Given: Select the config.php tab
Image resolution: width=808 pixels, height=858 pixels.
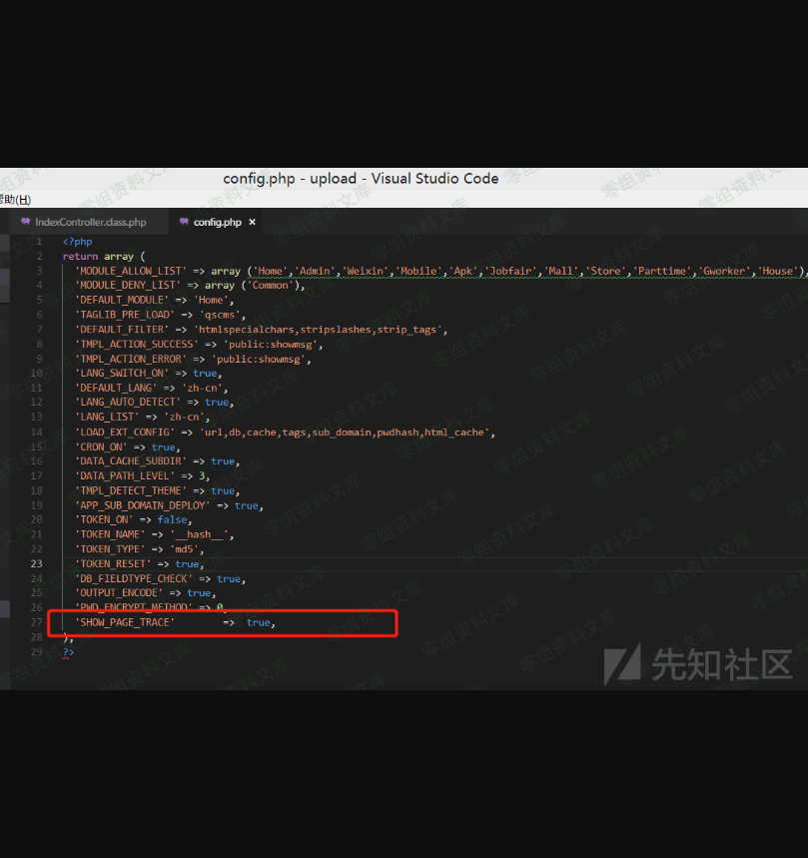Looking at the screenshot, I should [x=217, y=222].
